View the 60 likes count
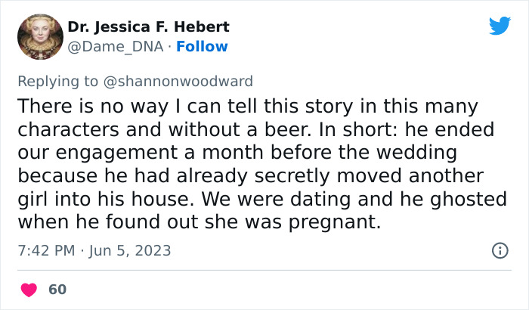The width and height of the screenshot is (529, 310). (x=57, y=290)
